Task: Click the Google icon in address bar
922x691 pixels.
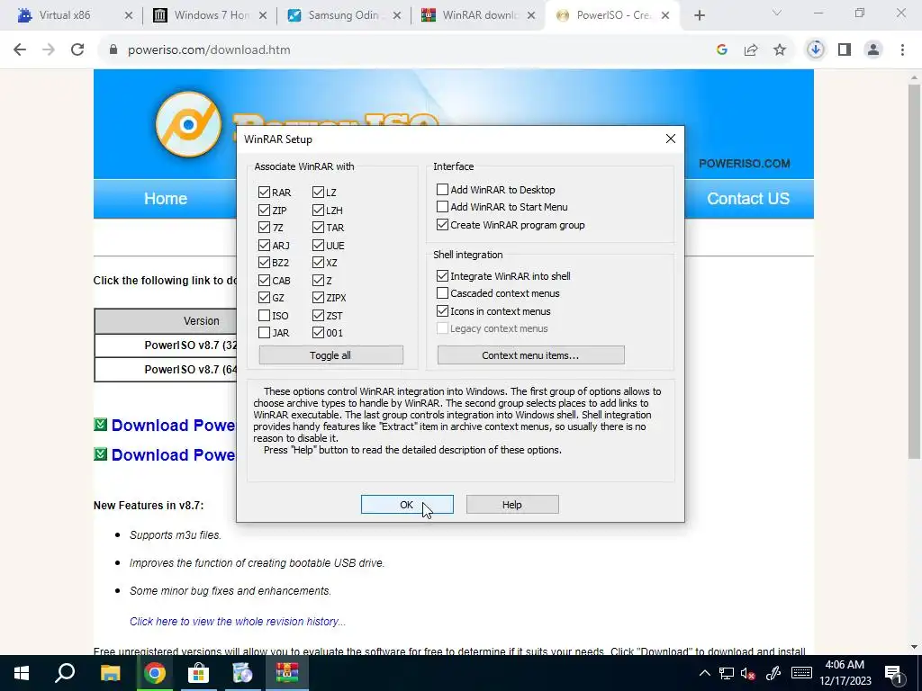Action: (722, 50)
